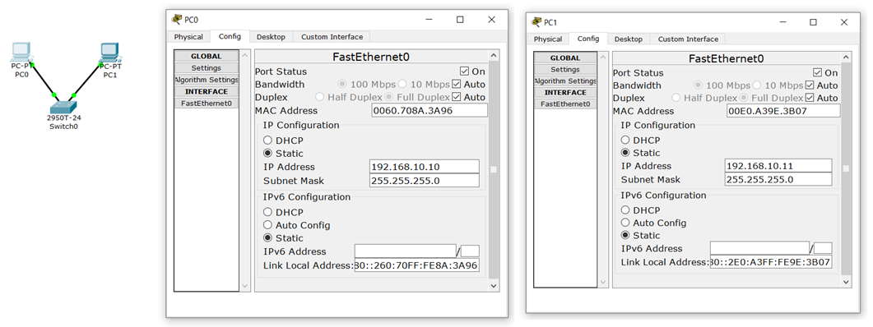Open Algorithm Settings in PC0 sidebar
This screenshot has width=873, height=327.
(207, 80)
